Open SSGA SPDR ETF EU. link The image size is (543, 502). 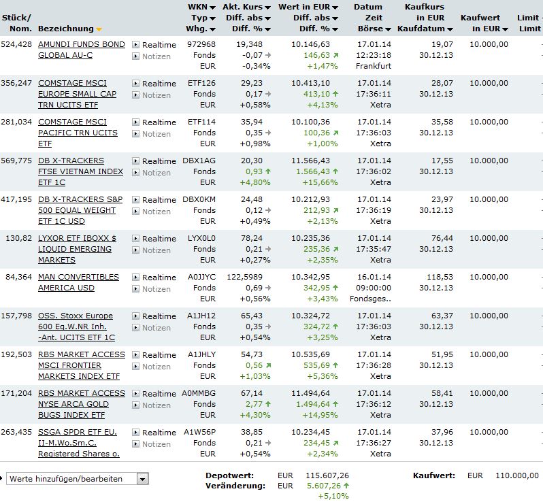[x=79, y=443]
